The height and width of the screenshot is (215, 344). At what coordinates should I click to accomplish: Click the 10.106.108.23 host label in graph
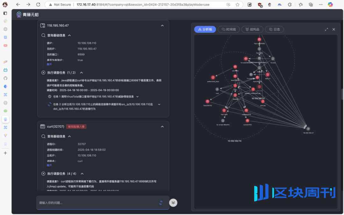pos(258,98)
